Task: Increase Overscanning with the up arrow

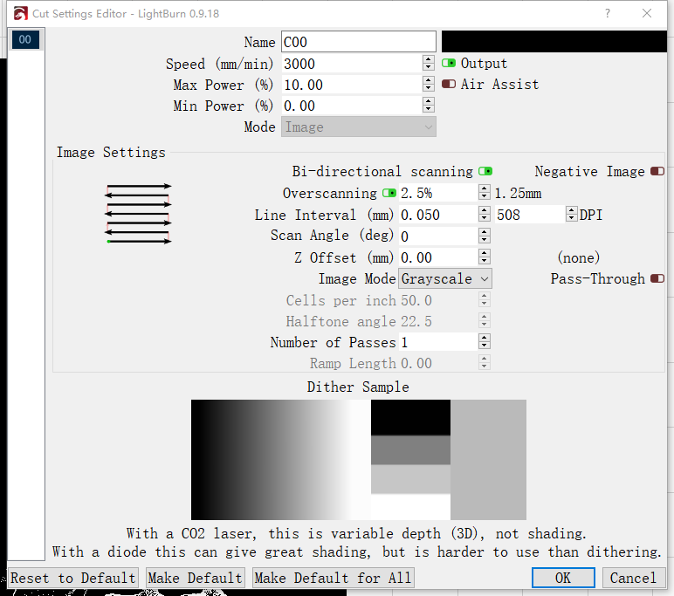Action: (485, 189)
